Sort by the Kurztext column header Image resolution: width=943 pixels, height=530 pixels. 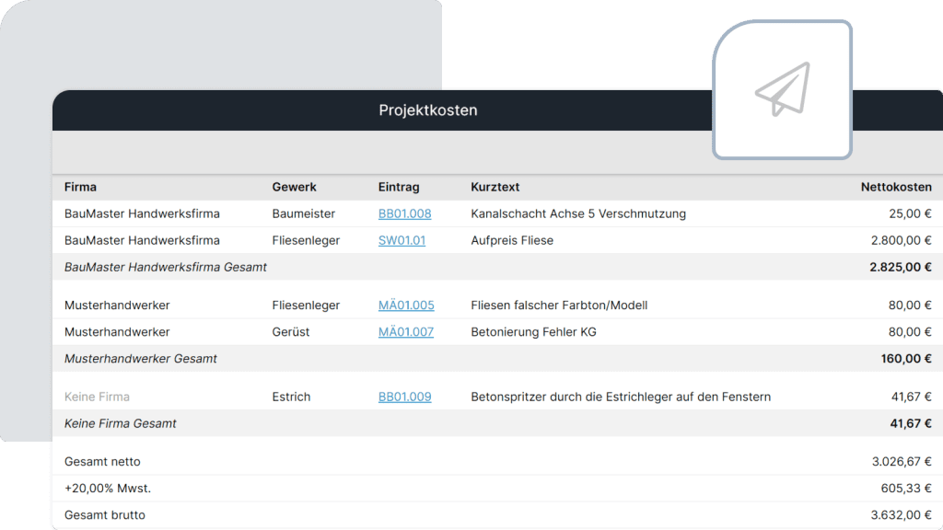(x=495, y=187)
